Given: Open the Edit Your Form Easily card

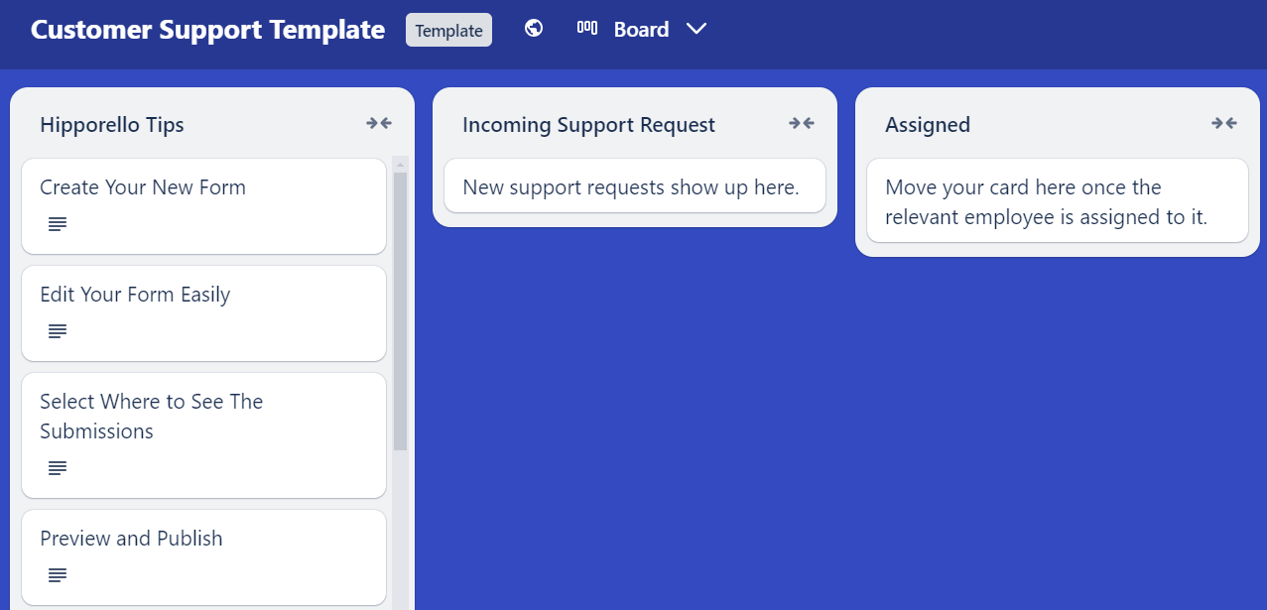Looking at the screenshot, I should click(x=203, y=313).
